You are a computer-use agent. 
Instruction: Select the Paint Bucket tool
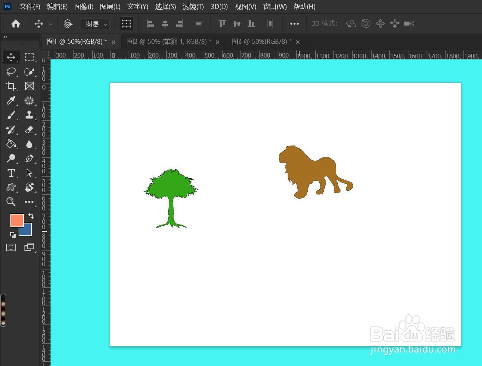(x=11, y=144)
